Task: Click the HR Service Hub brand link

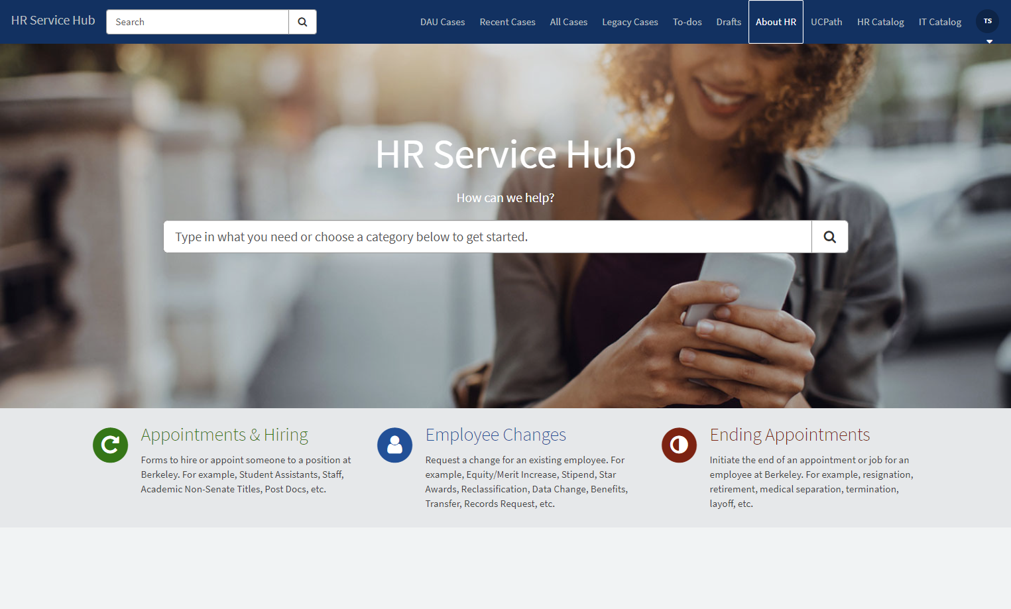Action: [x=53, y=21]
